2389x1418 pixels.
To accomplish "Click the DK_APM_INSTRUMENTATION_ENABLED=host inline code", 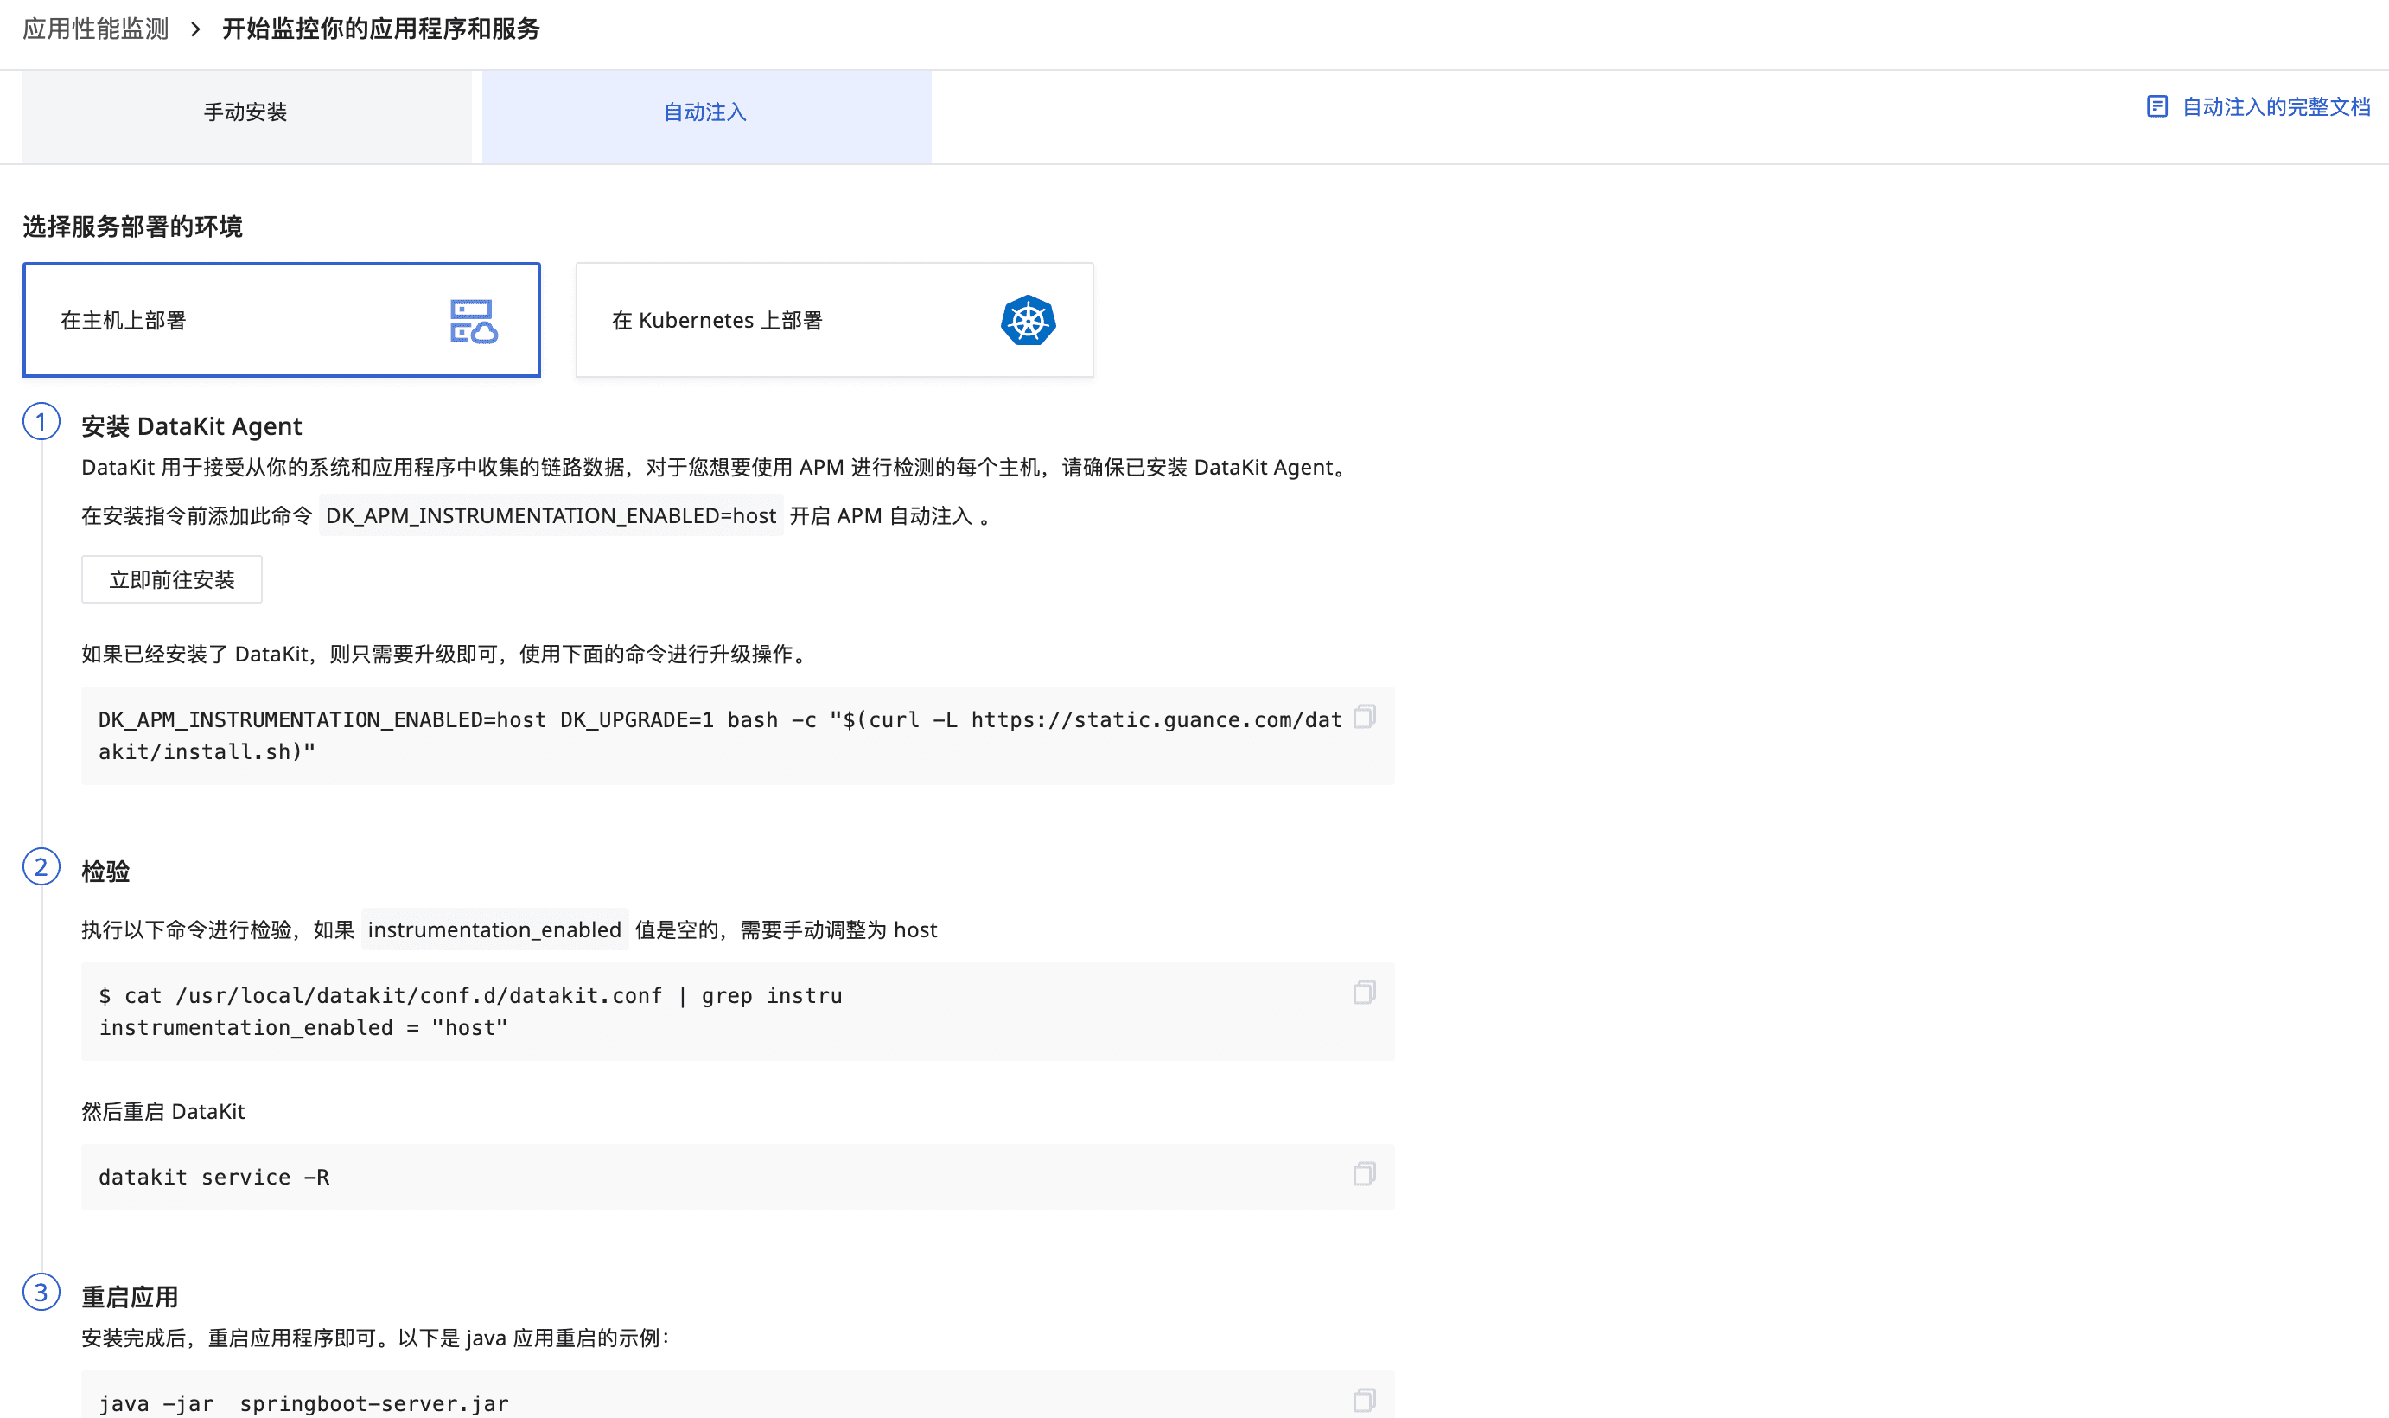I will 551,516.
